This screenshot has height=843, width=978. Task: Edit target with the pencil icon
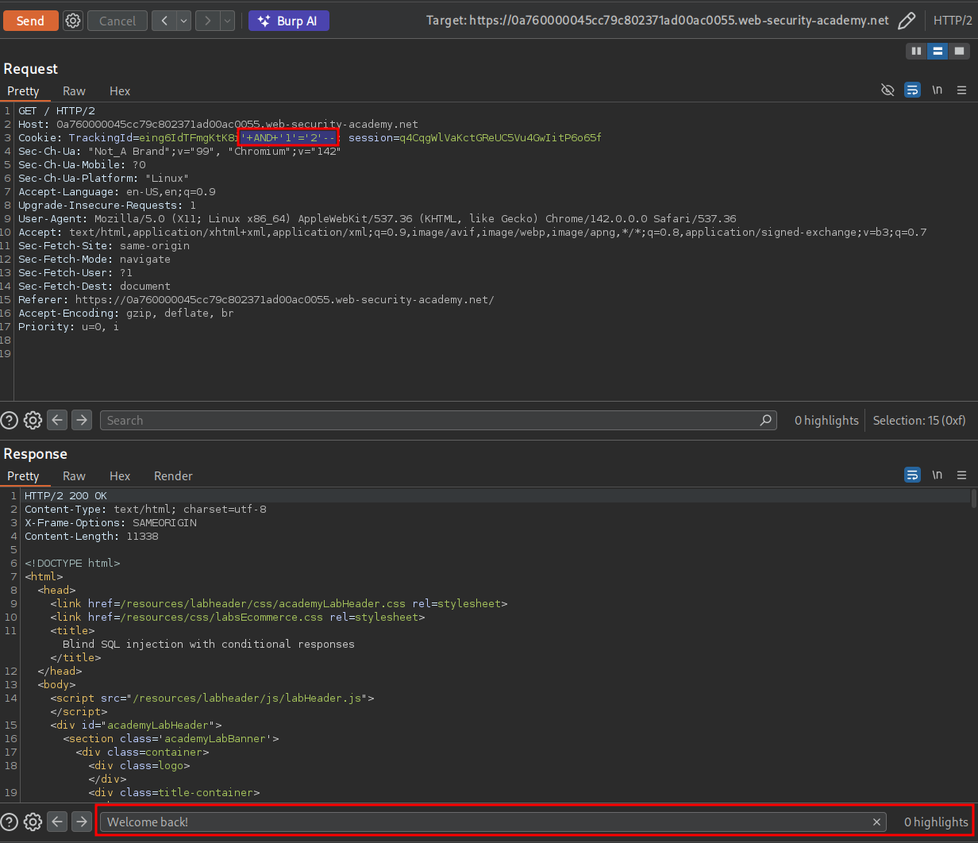(x=907, y=21)
